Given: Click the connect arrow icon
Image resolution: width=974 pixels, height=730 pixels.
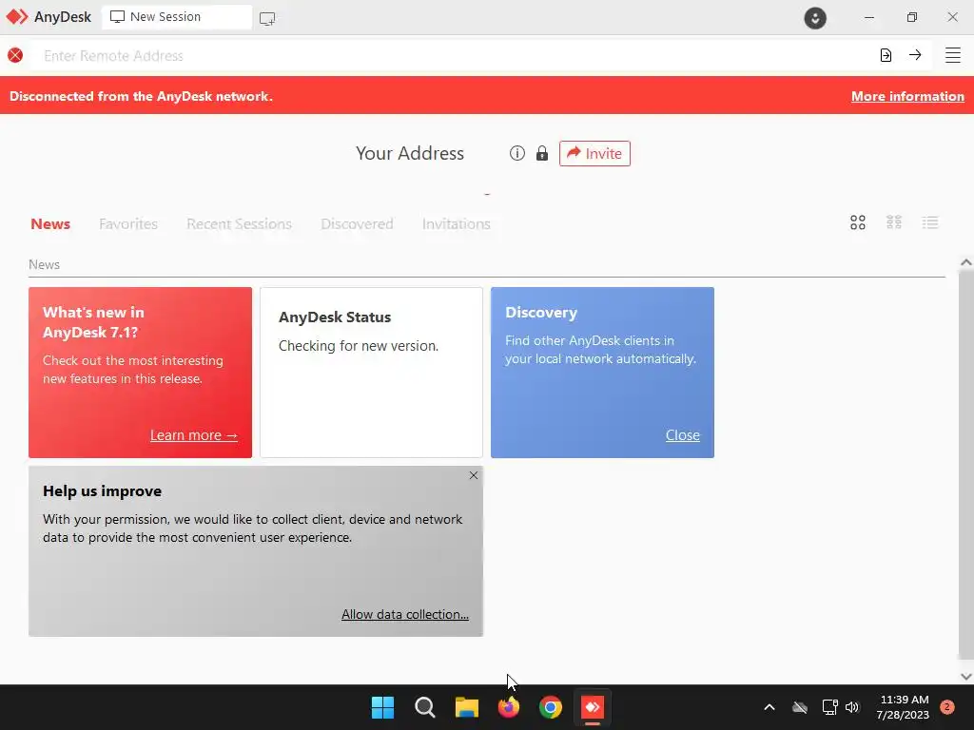Looking at the screenshot, I should [x=915, y=55].
